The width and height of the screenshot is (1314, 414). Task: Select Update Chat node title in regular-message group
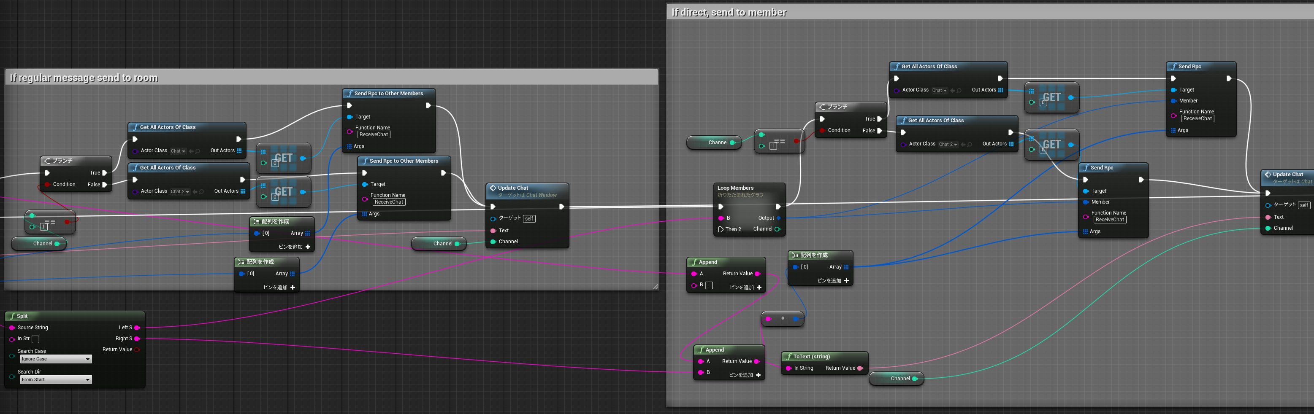513,188
